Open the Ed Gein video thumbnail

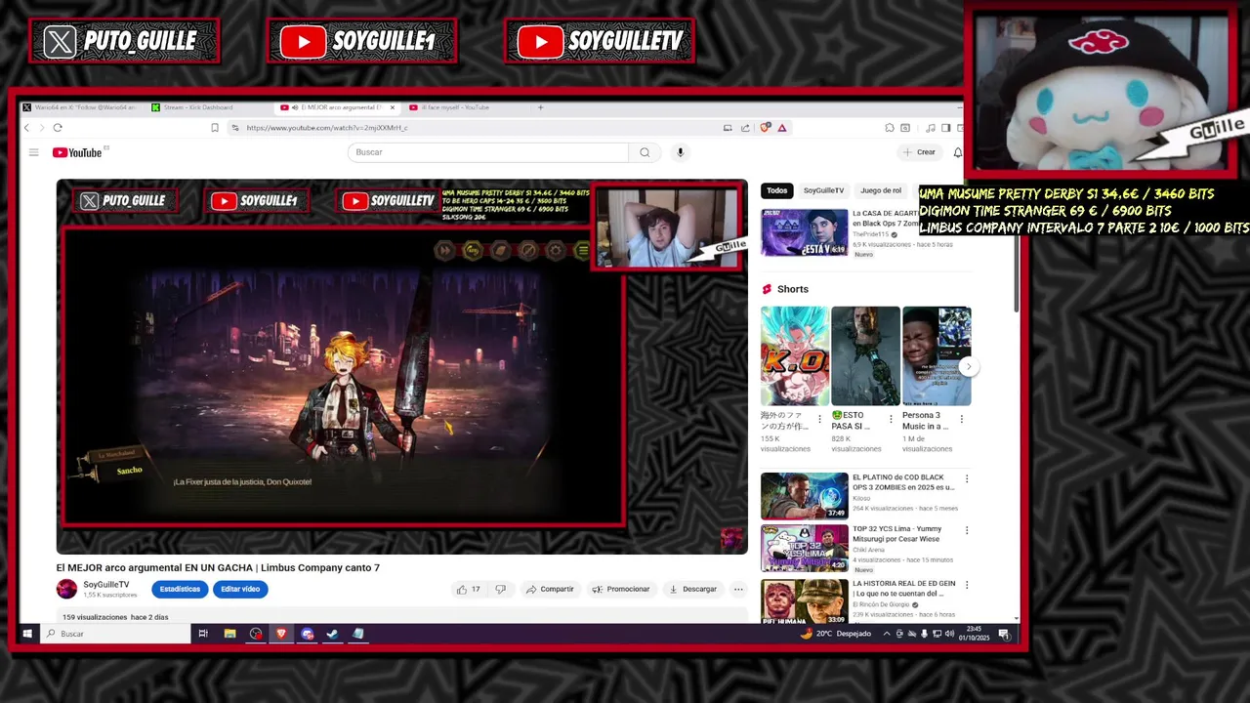click(x=805, y=602)
